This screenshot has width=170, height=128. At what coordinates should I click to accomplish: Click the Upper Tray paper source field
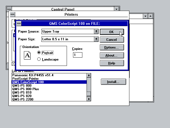pyautogui.click(x=68, y=31)
